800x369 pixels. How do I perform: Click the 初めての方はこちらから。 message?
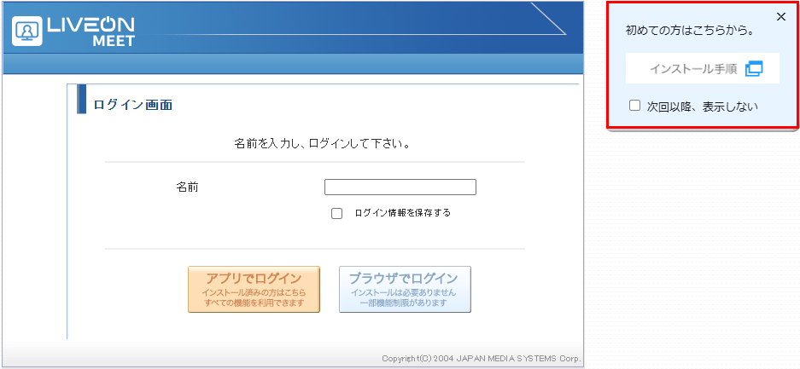(690, 31)
